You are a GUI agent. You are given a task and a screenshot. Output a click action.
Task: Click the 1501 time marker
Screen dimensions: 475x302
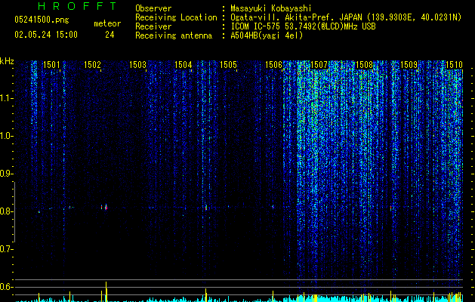pyautogui.click(x=51, y=65)
